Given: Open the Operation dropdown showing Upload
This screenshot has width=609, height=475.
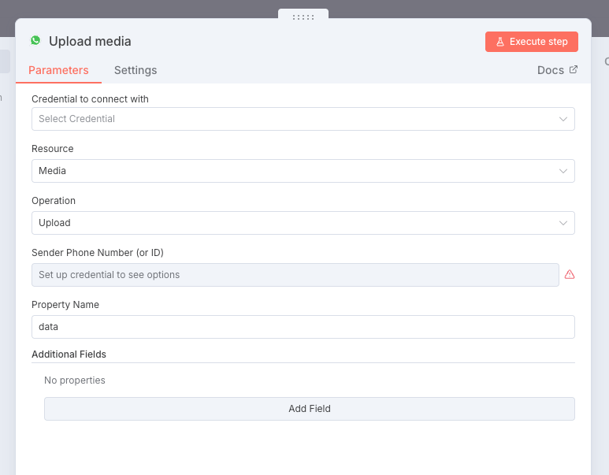Looking at the screenshot, I should tap(303, 223).
